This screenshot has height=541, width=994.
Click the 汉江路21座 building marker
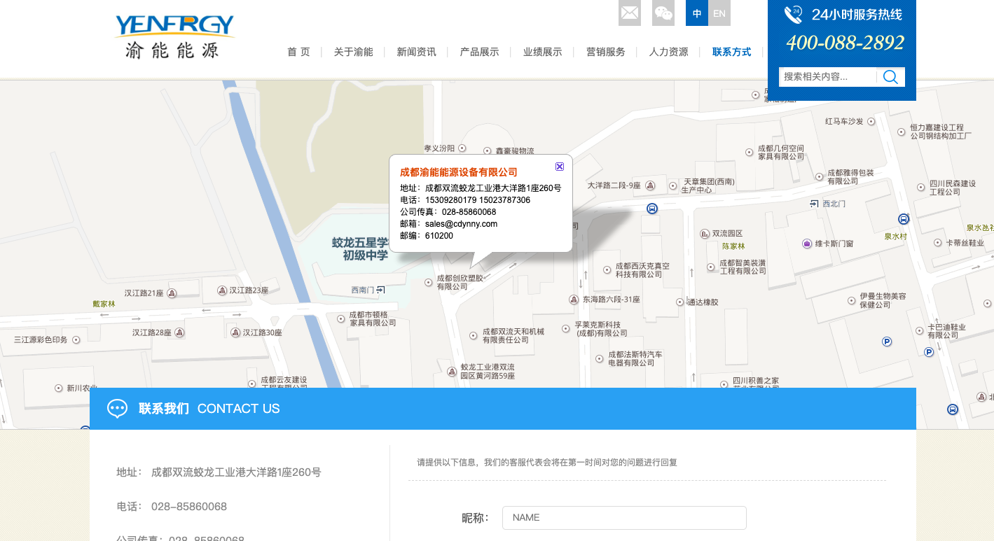172,293
